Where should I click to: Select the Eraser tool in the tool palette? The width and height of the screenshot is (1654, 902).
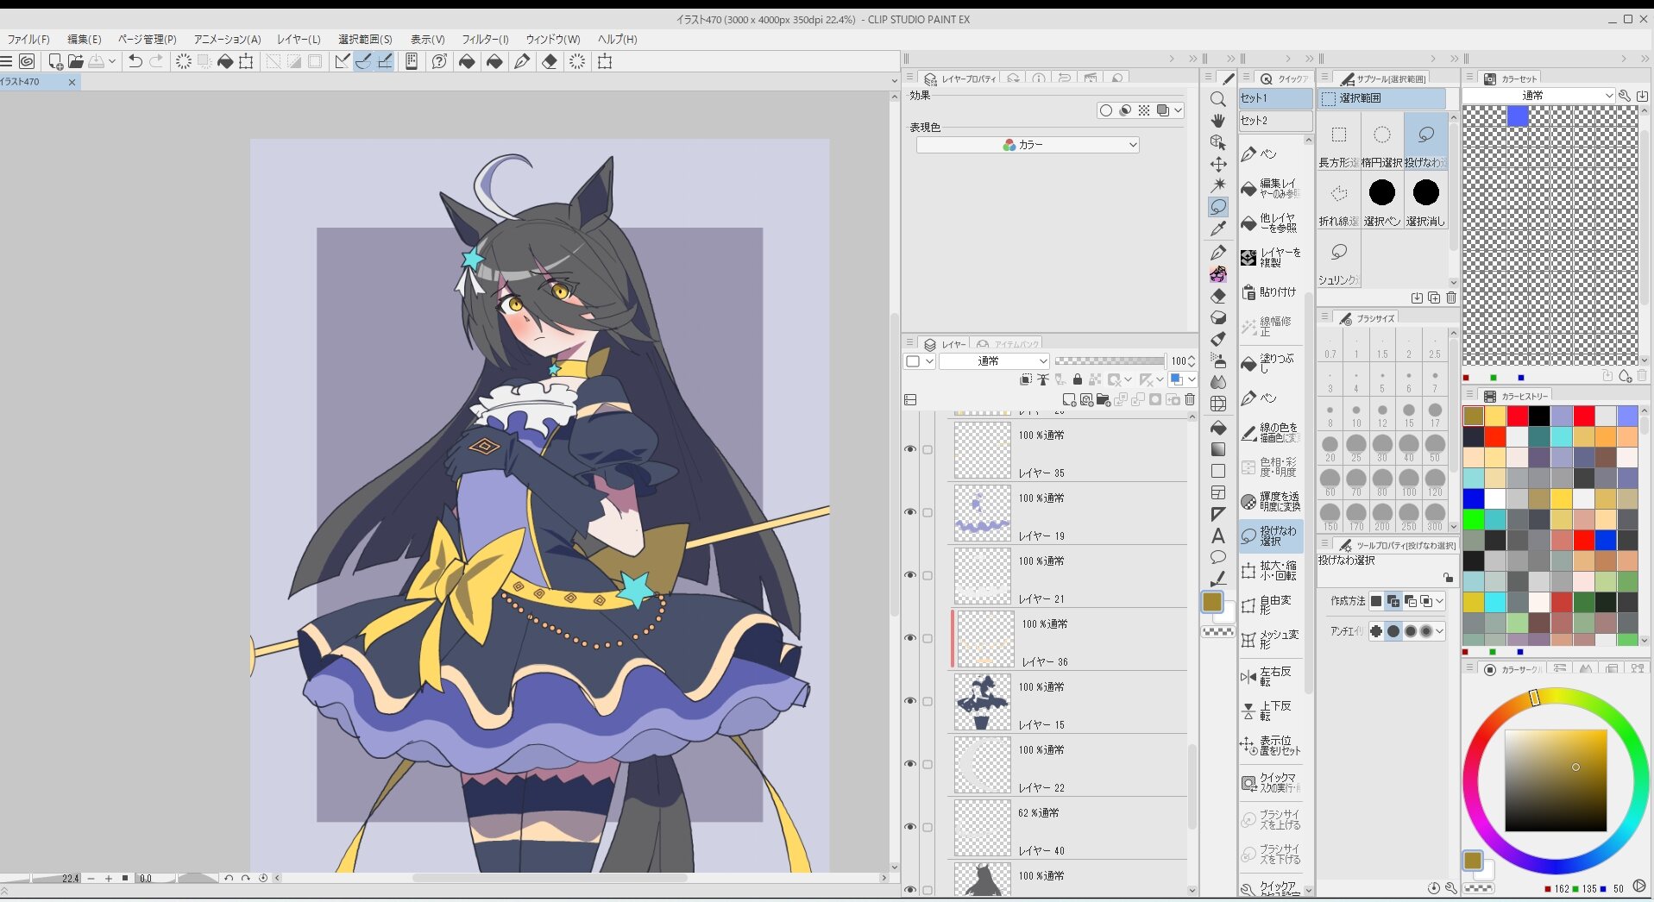point(1217,296)
